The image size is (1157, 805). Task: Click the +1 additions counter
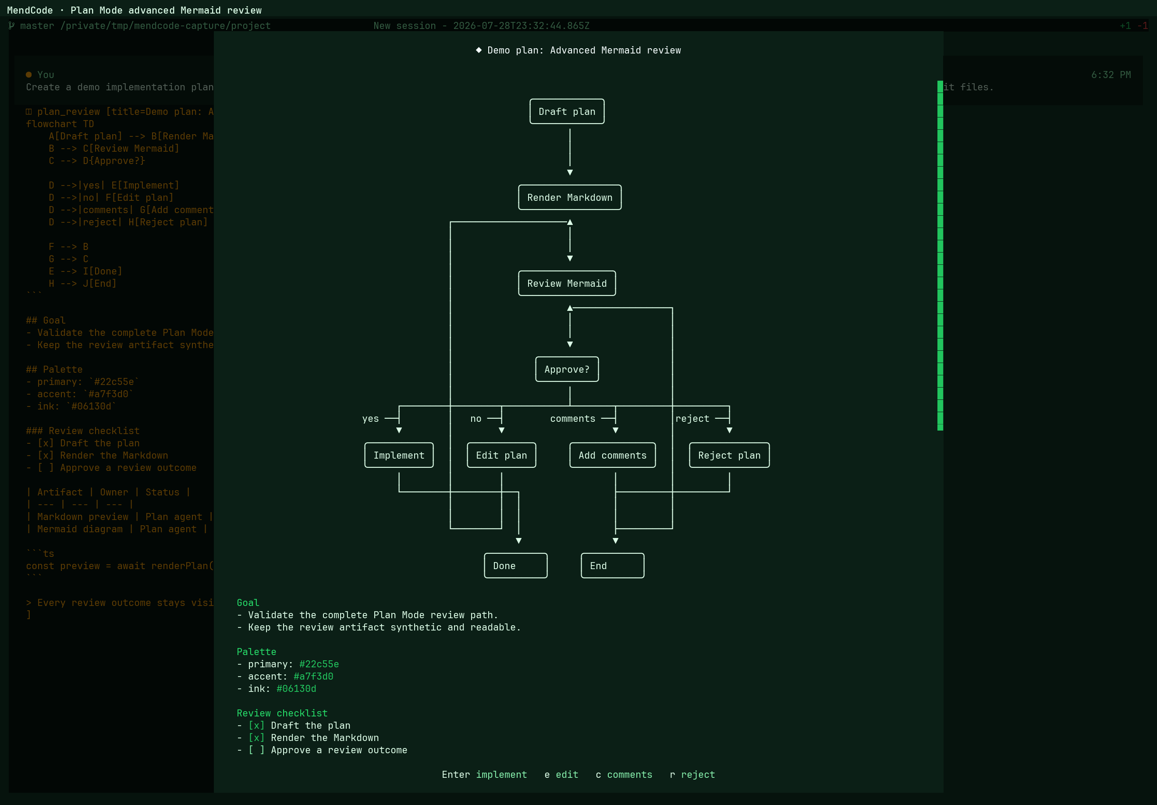(x=1125, y=26)
